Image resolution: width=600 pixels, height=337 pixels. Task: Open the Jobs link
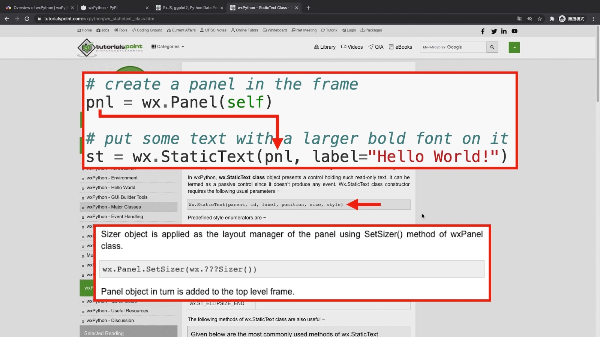point(103,30)
